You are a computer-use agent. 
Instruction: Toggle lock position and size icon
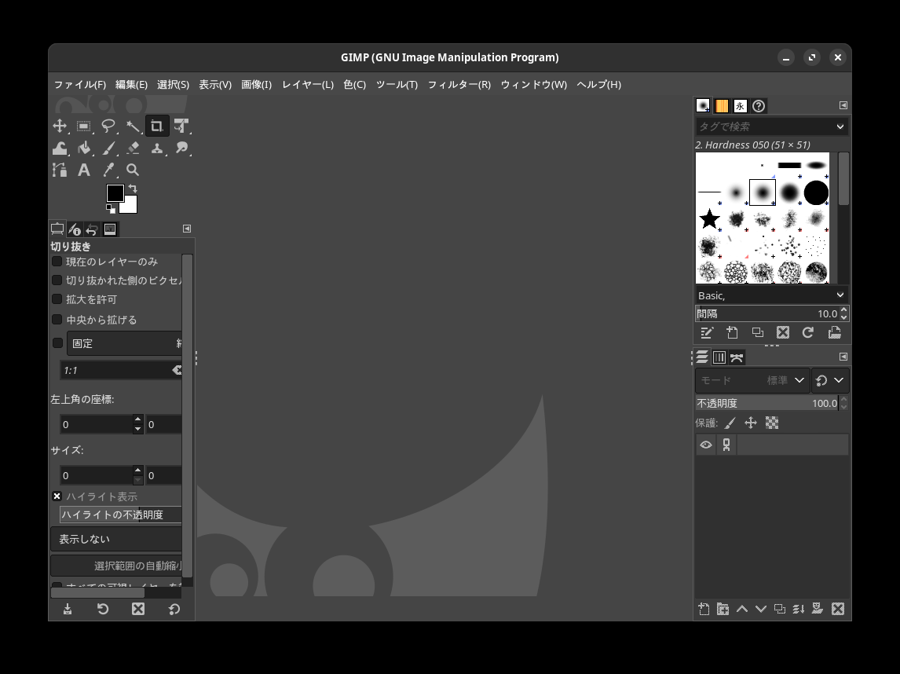tap(751, 423)
